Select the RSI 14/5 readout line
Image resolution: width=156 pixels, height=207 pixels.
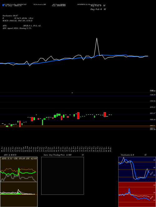pyautogui.click(x=18, y=18)
